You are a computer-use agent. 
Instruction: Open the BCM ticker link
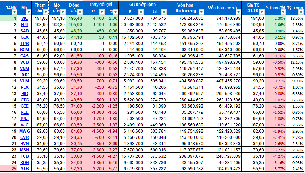(x=24, y=50)
